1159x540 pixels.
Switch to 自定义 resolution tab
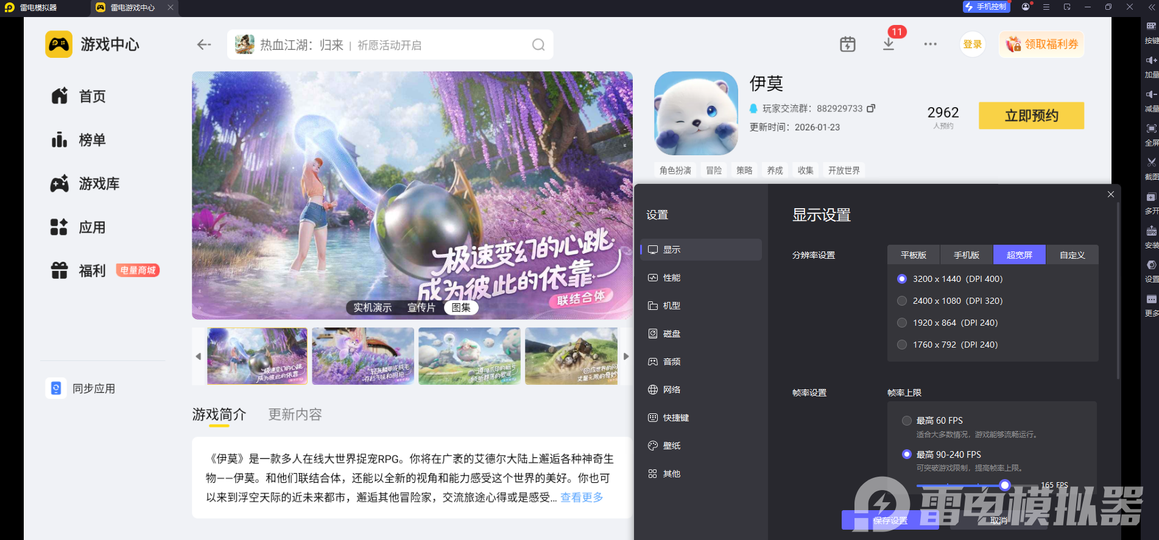point(1073,255)
